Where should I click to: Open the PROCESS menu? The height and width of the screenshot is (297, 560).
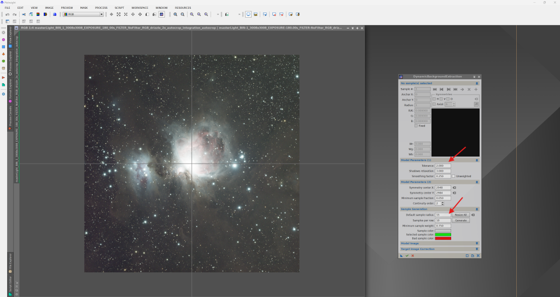[101, 8]
